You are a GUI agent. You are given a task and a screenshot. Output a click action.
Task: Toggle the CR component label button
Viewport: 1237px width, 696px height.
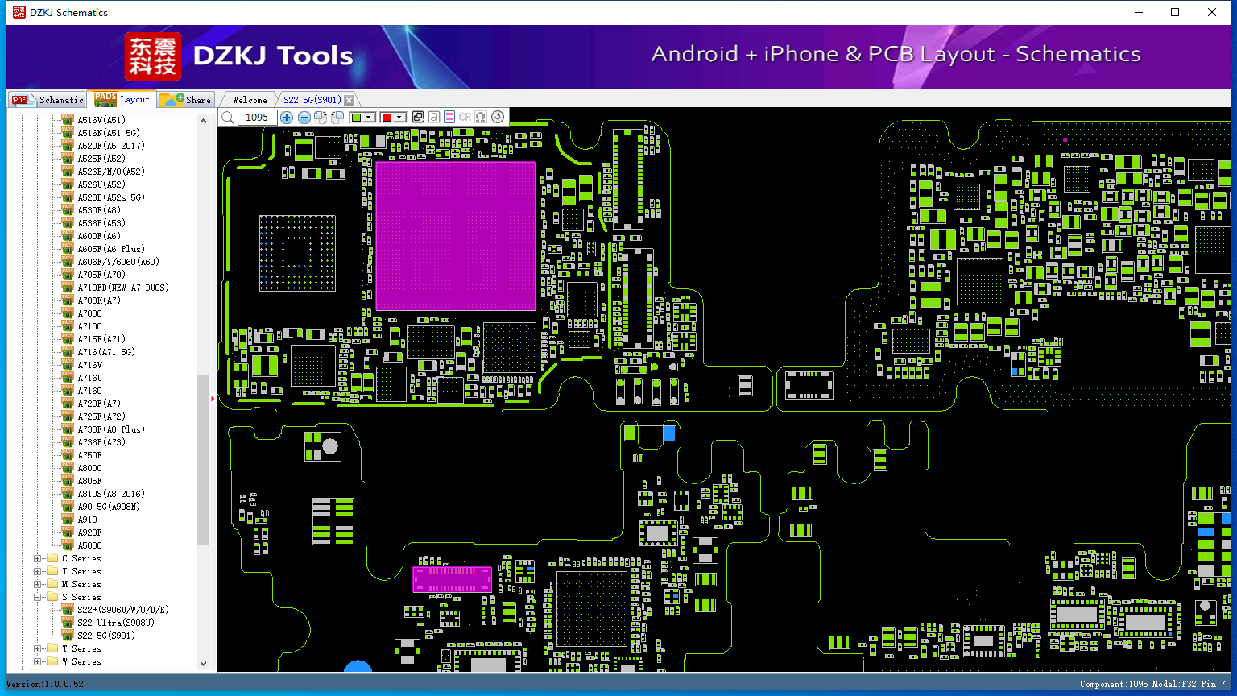[x=465, y=118]
